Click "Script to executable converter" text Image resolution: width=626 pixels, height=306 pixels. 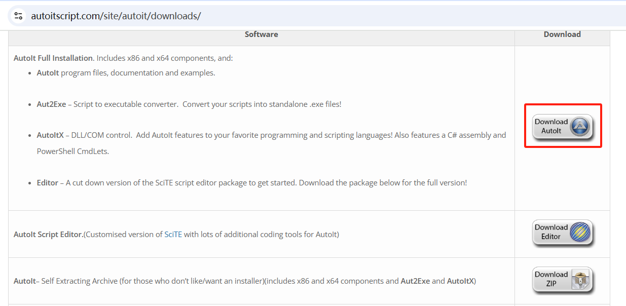[126, 104]
